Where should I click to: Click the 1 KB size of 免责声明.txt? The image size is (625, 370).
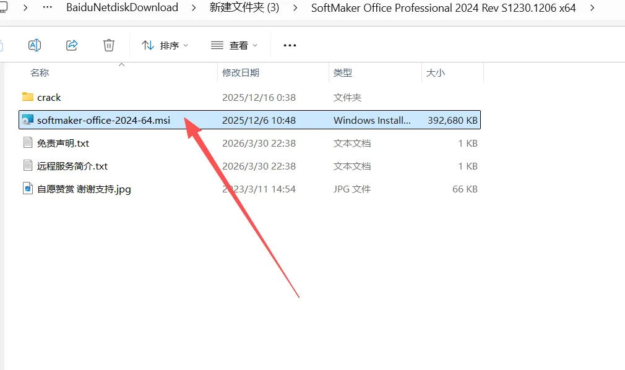coord(468,143)
